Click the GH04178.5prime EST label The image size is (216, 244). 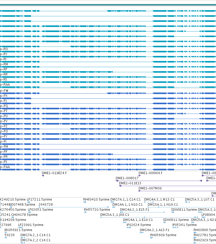click(x=24, y=215)
